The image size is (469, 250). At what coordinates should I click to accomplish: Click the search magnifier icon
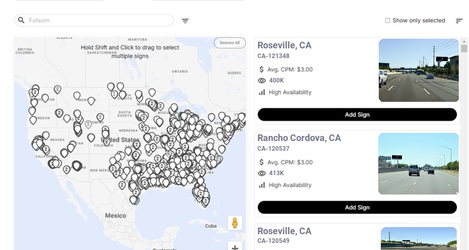[x=21, y=20]
